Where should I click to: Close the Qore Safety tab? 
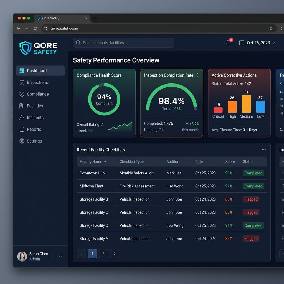(87, 18)
